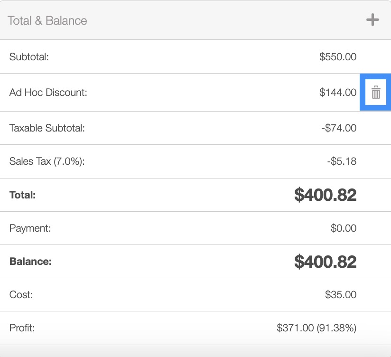391x357 pixels.
Task: Click the $0.00 payment amount
Action: [343, 228]
